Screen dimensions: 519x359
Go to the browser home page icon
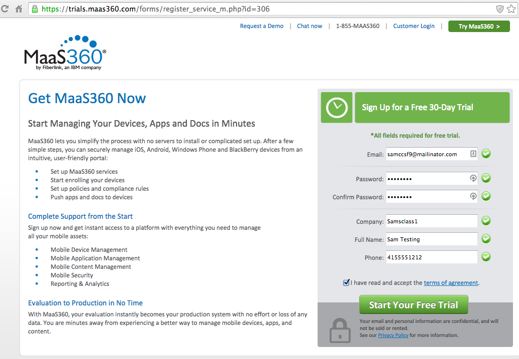(x=19, y=9)
